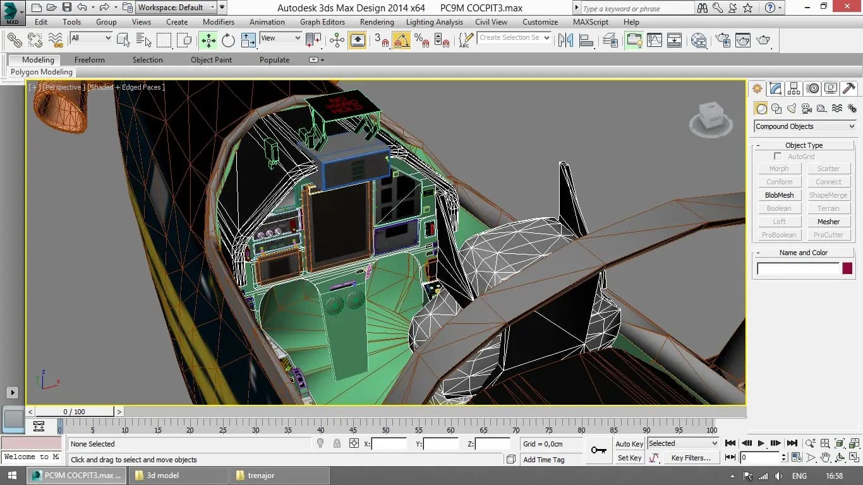This screenshot has height=485, width=863.
Task: Switch to the Freeform ribbon tab
Action: pyautogui.click(x=90, y=60)
